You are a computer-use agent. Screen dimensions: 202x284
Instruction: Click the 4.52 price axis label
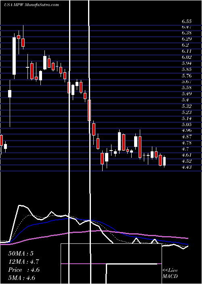pos(187,161)
